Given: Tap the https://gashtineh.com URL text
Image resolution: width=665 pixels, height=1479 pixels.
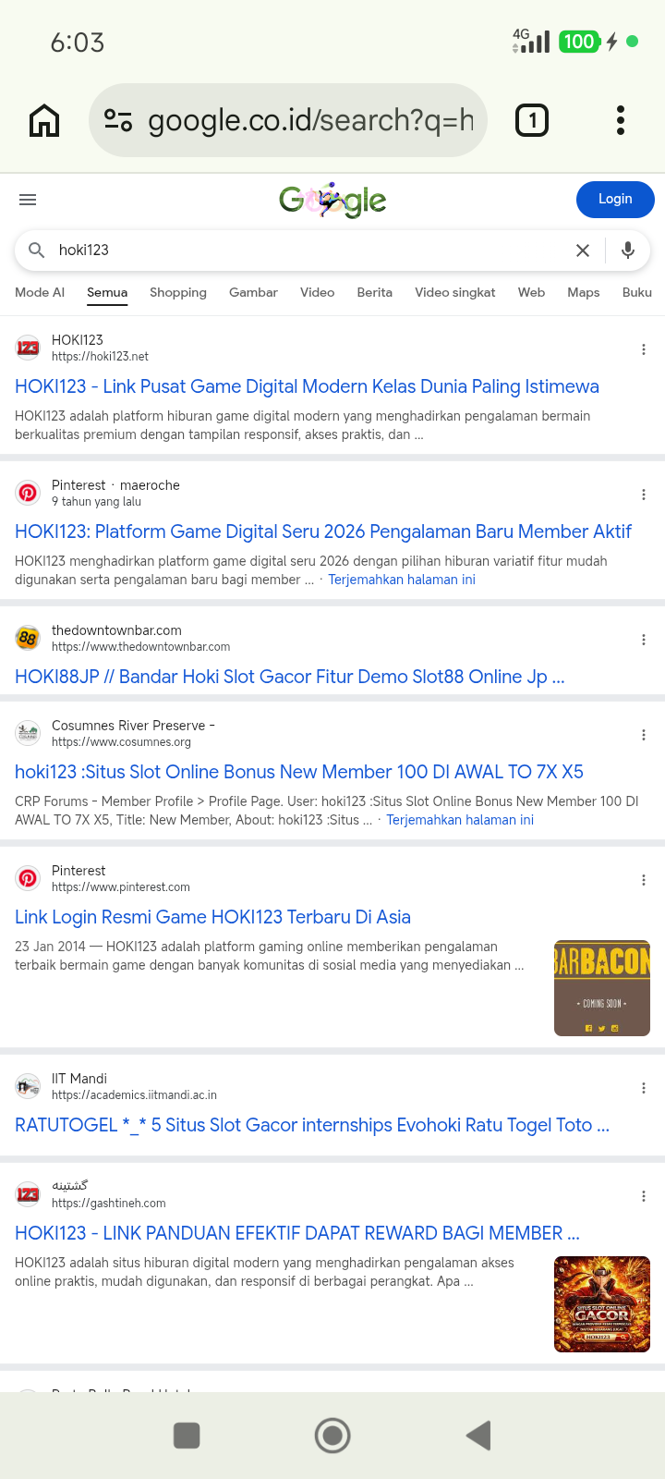Looking at the screenshot, I should [x=109, y=1204].
